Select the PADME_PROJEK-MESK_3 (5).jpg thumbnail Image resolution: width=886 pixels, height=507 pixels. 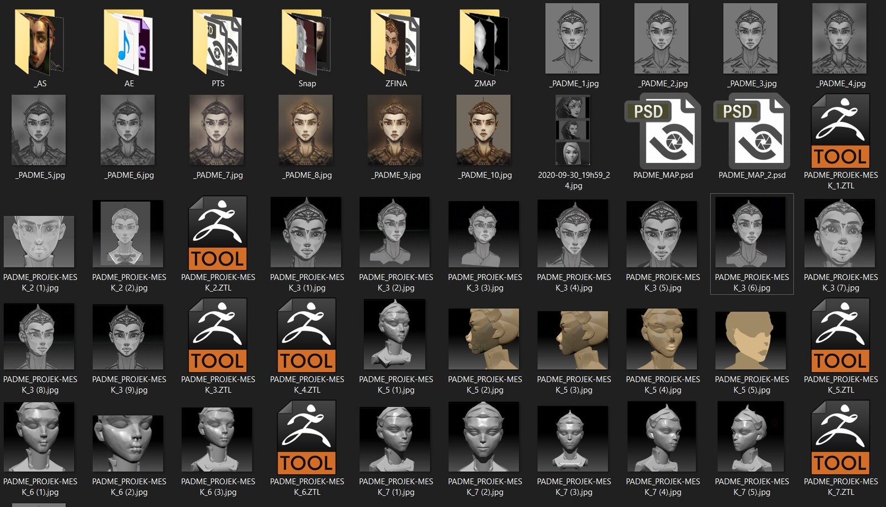(x=662, y=234)
